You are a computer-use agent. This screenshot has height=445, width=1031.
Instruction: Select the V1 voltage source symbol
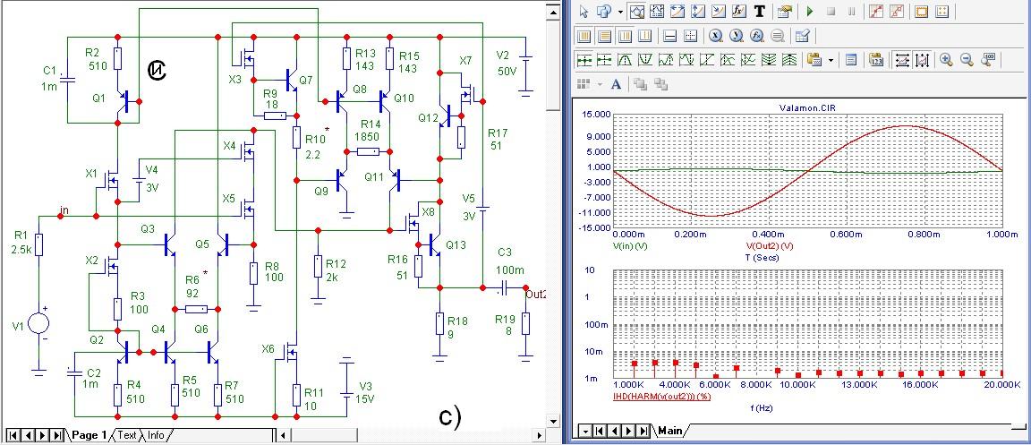pos(38,322)
